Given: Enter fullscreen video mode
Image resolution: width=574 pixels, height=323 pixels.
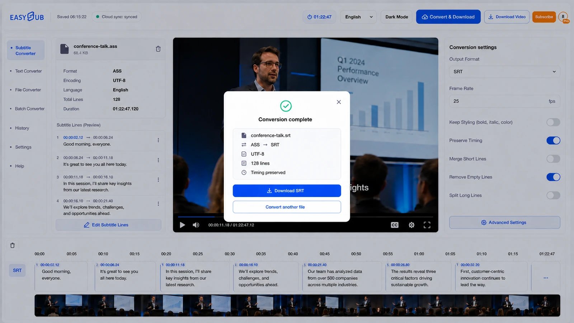Looking at the screenshot, I should click(427, 225).
